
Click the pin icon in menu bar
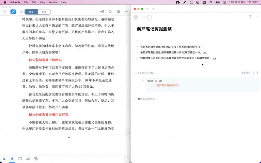(x=184, y=2)
